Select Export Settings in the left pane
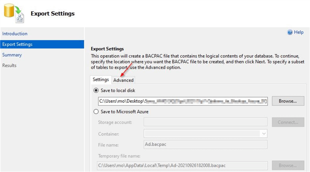 click(x=17, y=44)
